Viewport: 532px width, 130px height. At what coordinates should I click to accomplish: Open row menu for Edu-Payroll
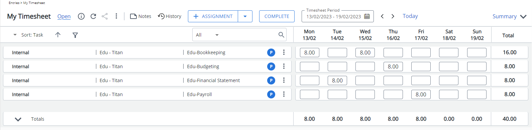[284, 94]
